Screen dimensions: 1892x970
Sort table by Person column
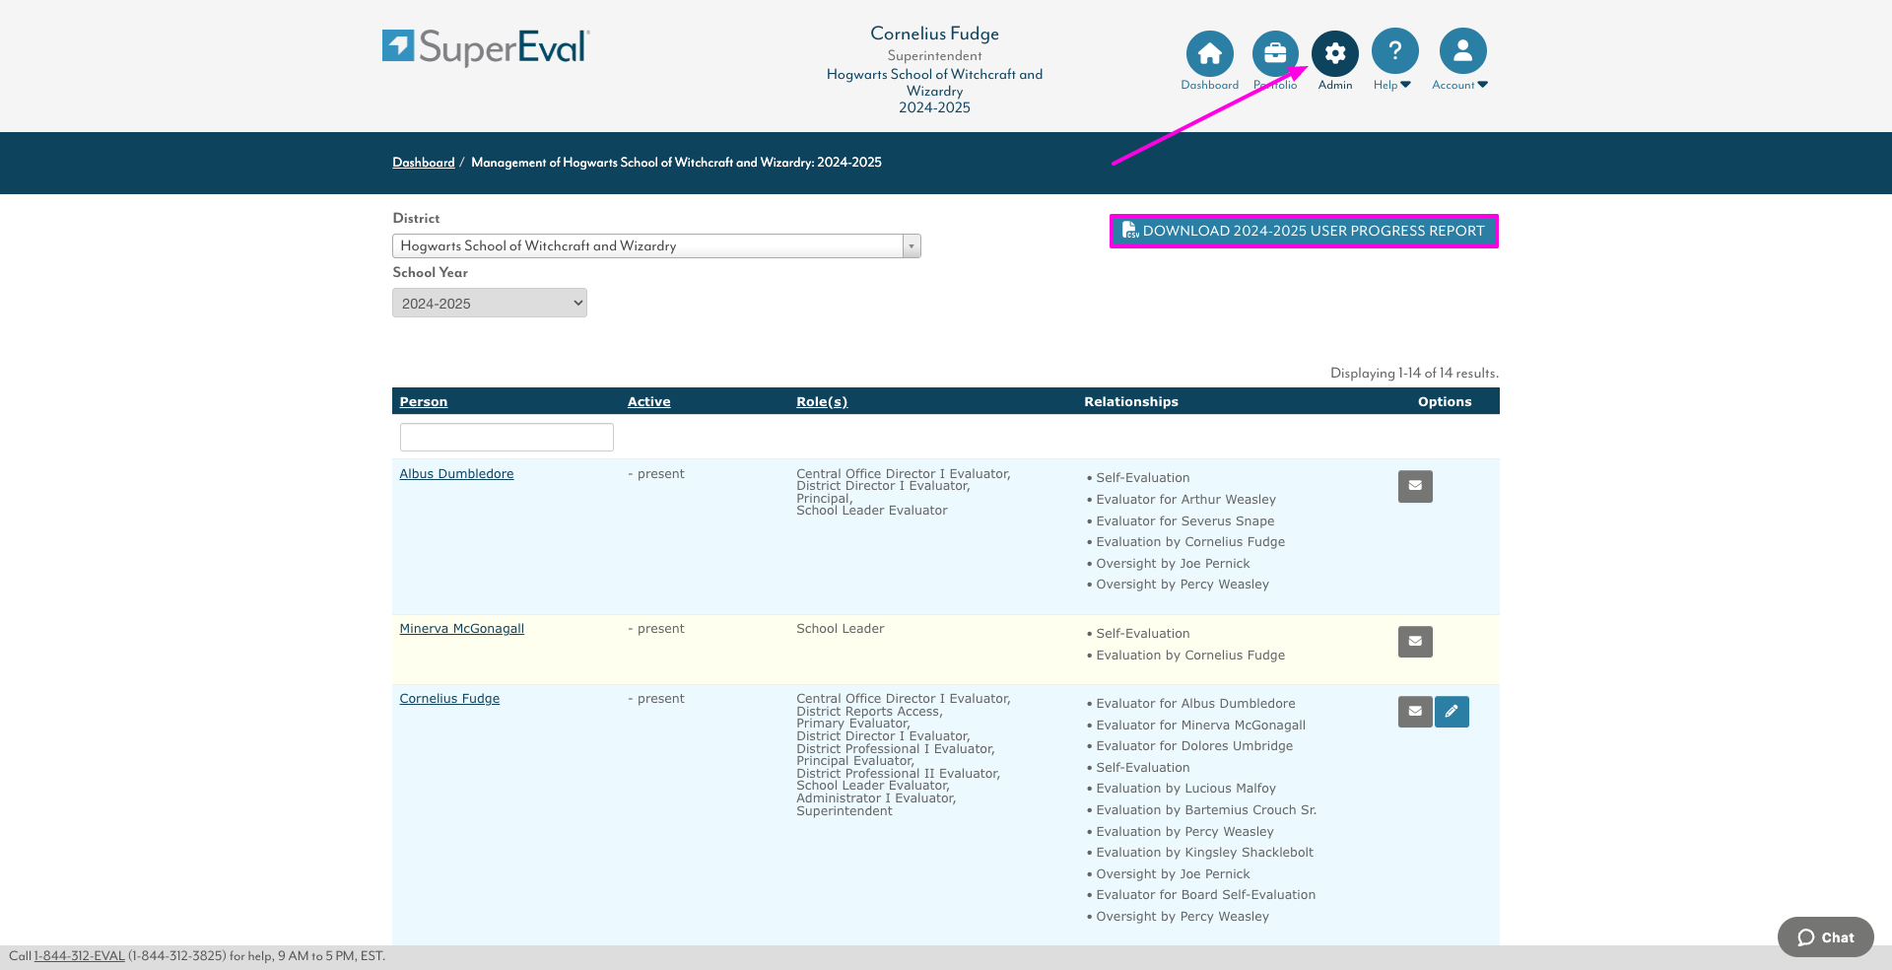pos(424,401)
